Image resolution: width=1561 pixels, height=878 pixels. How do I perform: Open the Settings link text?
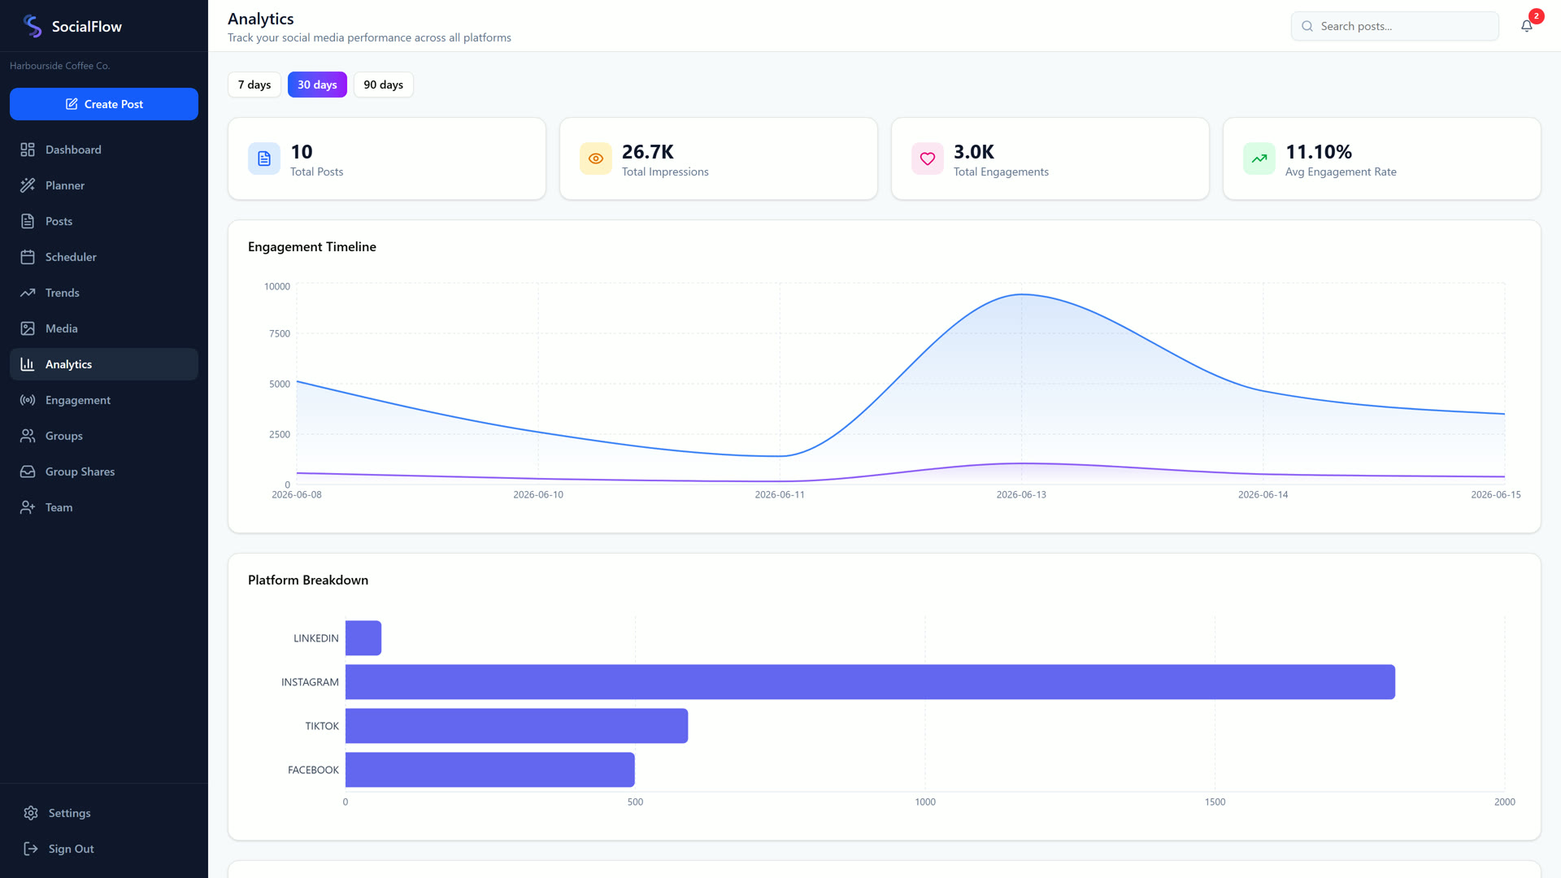[x=70, y=813]
